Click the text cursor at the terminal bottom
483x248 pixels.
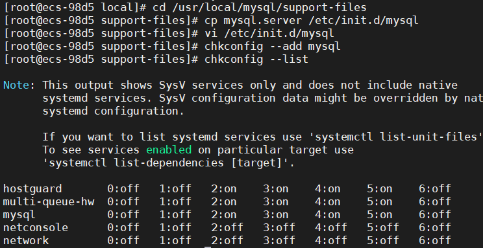(x=208, y=247)
